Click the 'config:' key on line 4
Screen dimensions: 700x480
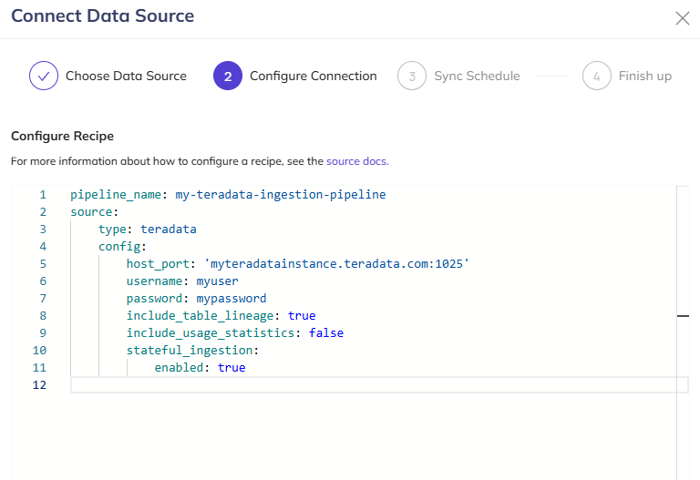(122, 246)
